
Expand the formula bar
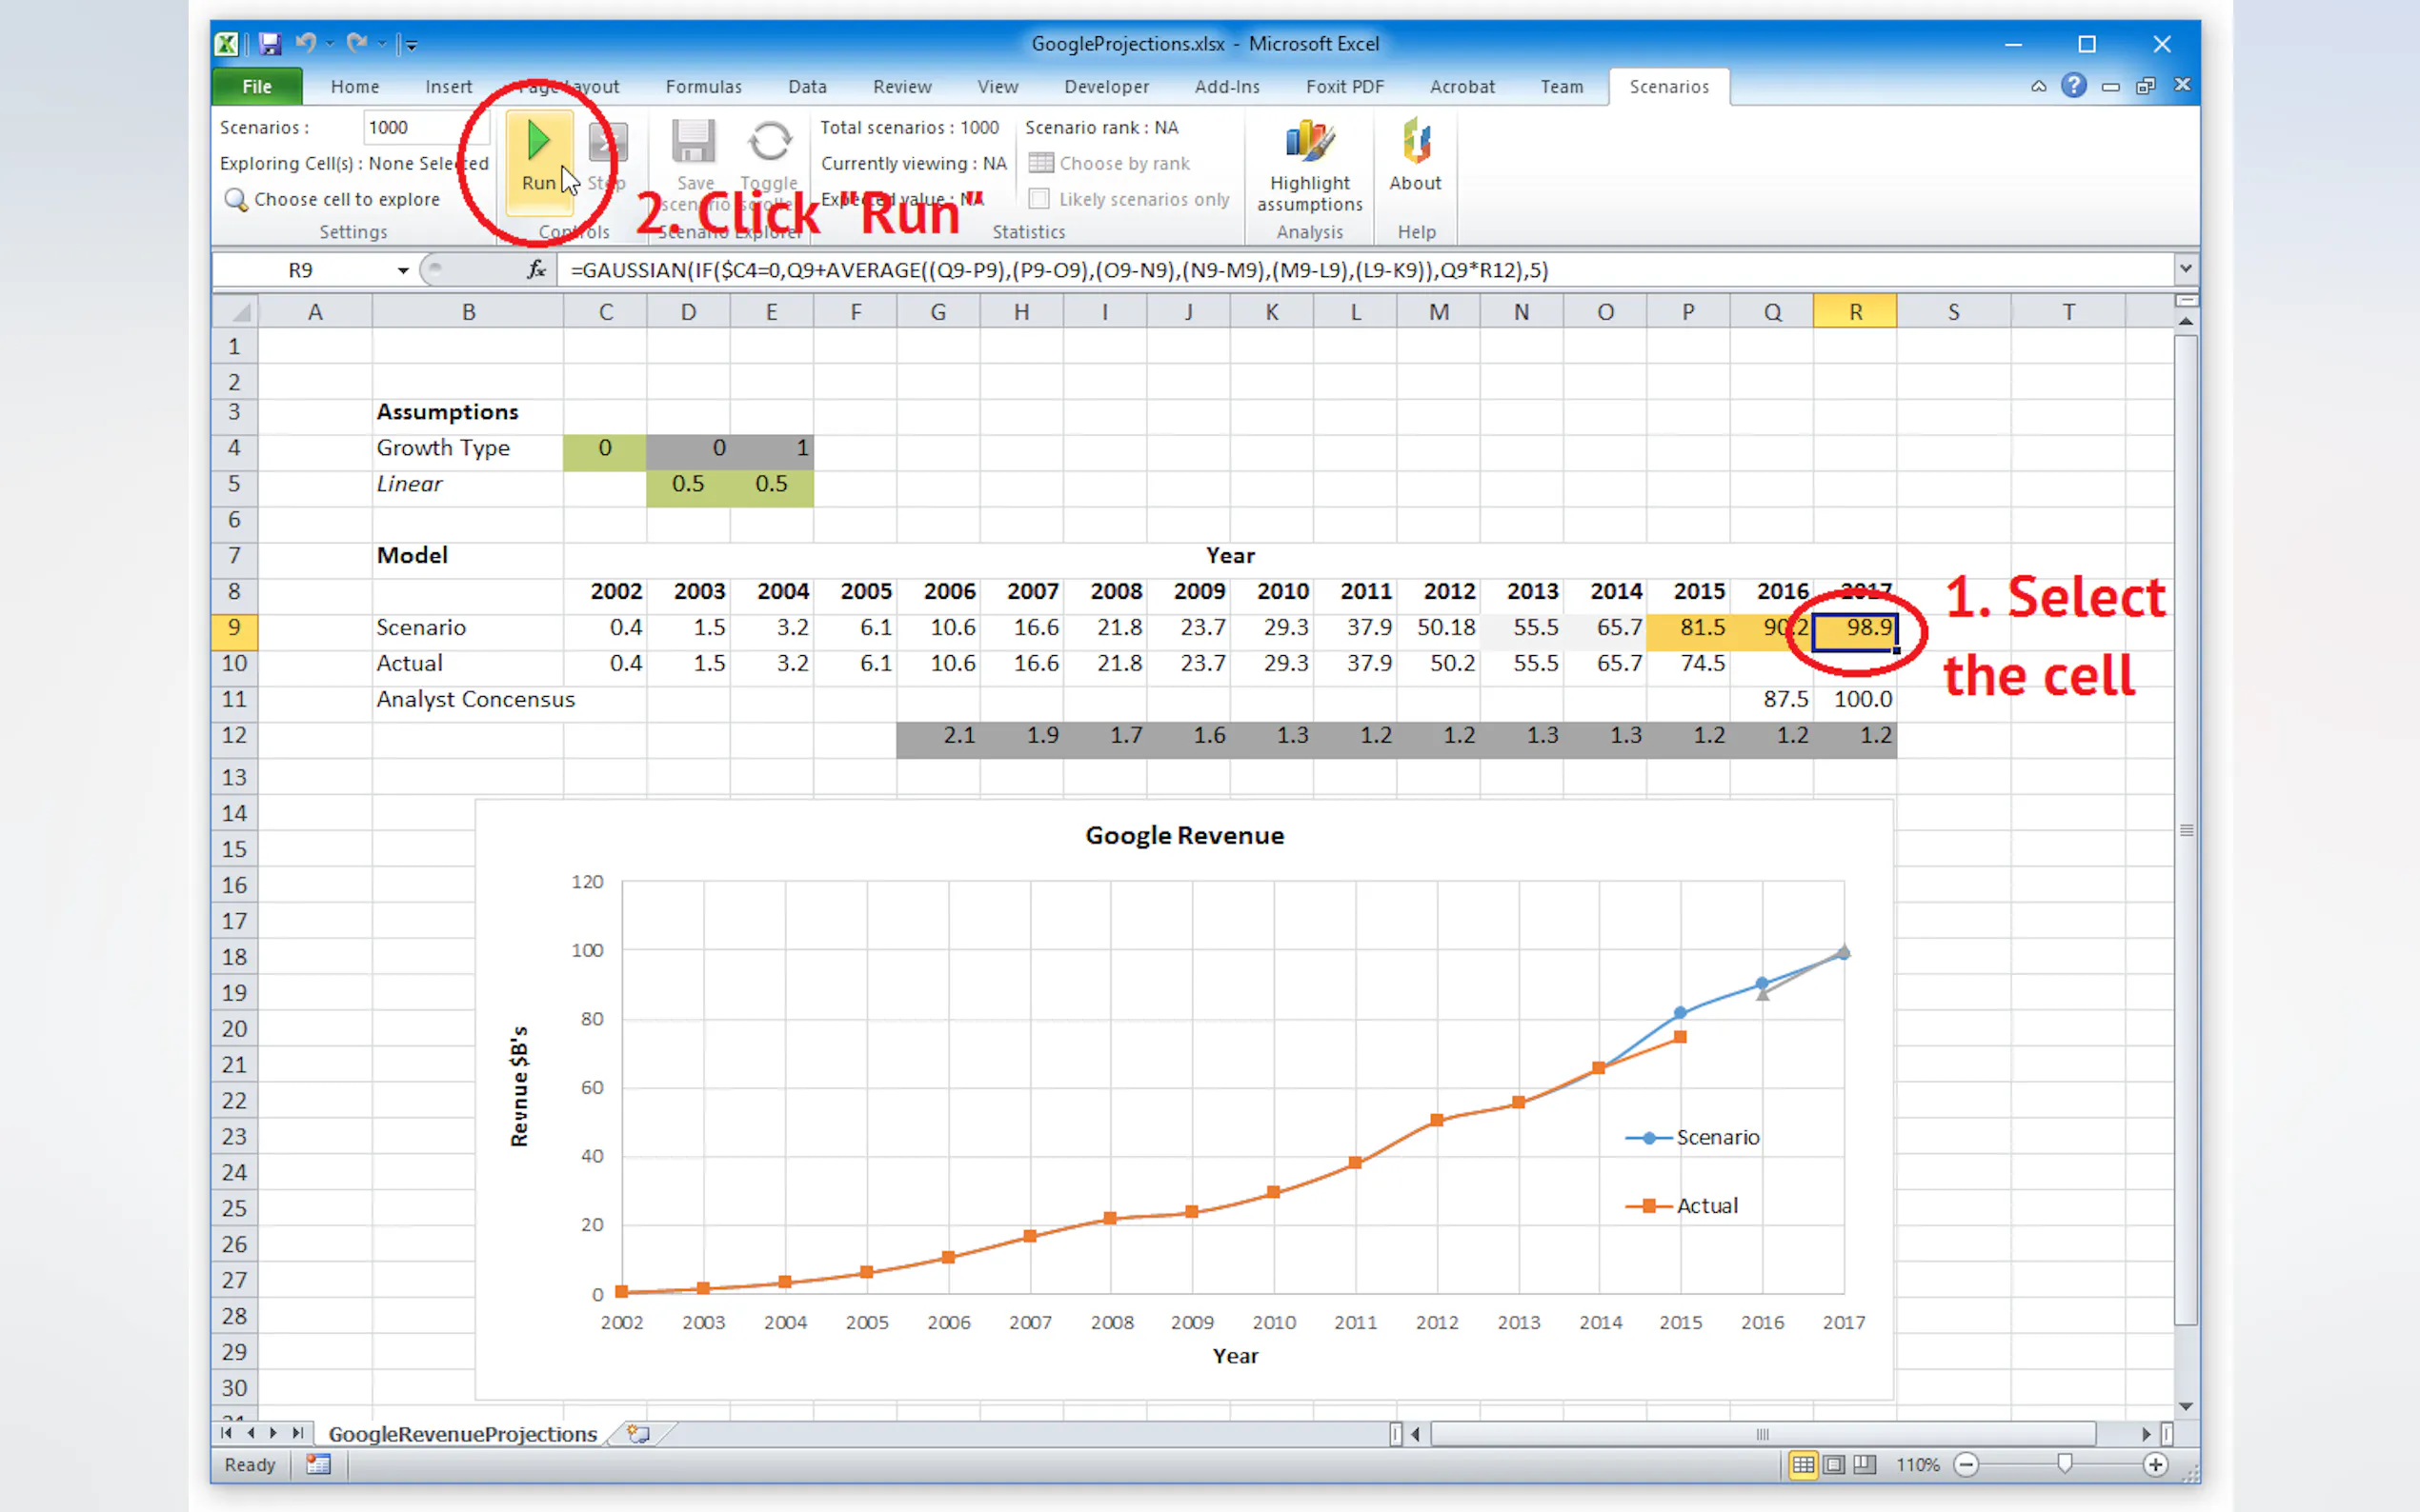(x=2185, y=269)
